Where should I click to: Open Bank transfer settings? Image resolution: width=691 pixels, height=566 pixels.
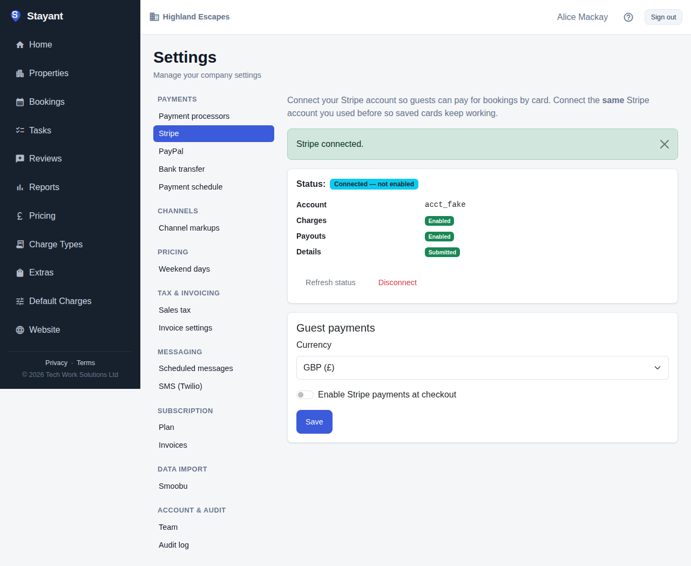pos(214,169)
